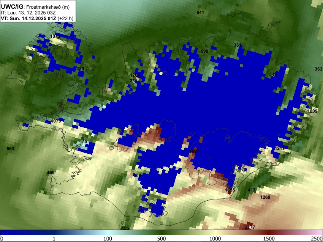The width and height of the screenshot is (323, 242).
Task: Click the map value 389
Action: (80, 69)
